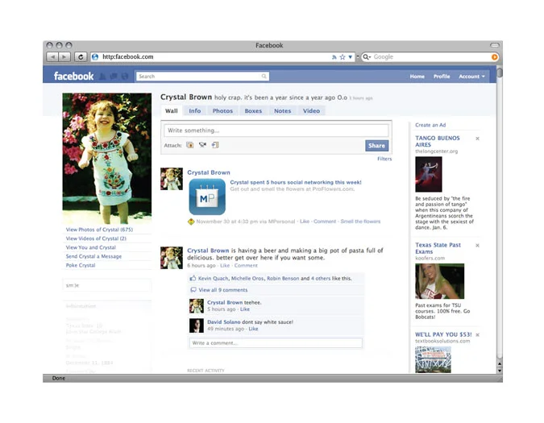Open the Tango Buenos Aires ad image
Image resolution: width=544 pixels, height=423 pixels.
(x=429, y=174)
